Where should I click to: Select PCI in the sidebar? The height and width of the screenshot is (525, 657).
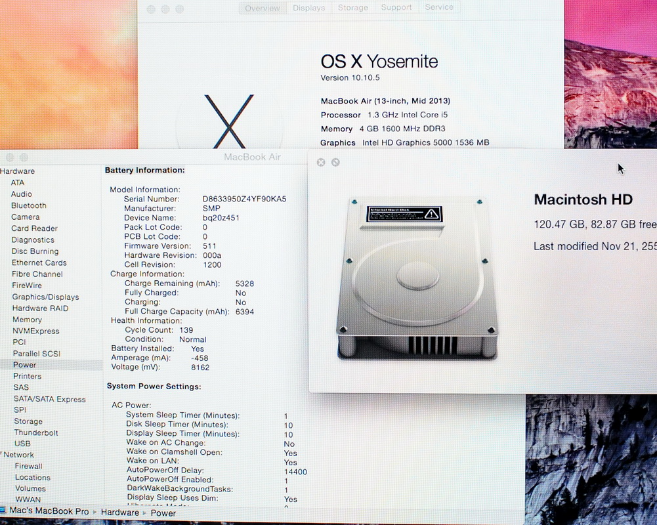[19, 343]
